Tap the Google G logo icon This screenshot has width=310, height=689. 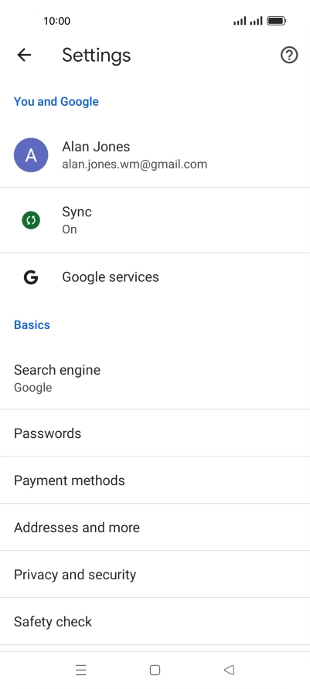31,277
